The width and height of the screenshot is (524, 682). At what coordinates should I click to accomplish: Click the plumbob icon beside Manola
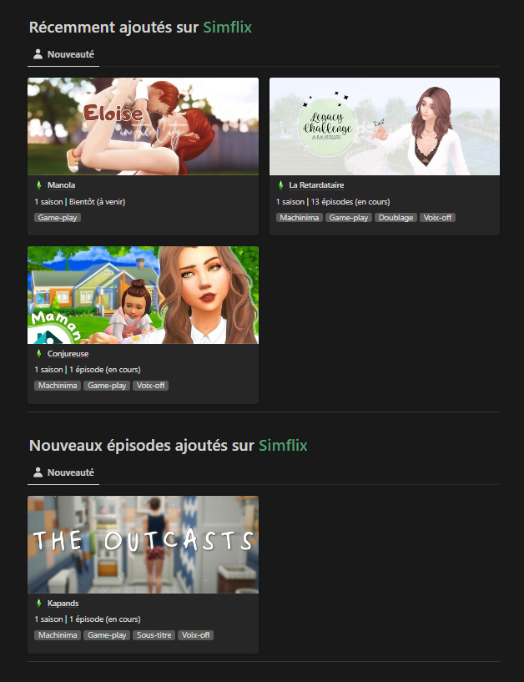pos(38,185)
